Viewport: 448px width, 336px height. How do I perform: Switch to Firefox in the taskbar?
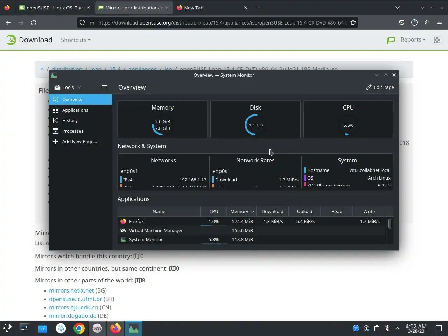pyautogui.click(x=115, y=328)
